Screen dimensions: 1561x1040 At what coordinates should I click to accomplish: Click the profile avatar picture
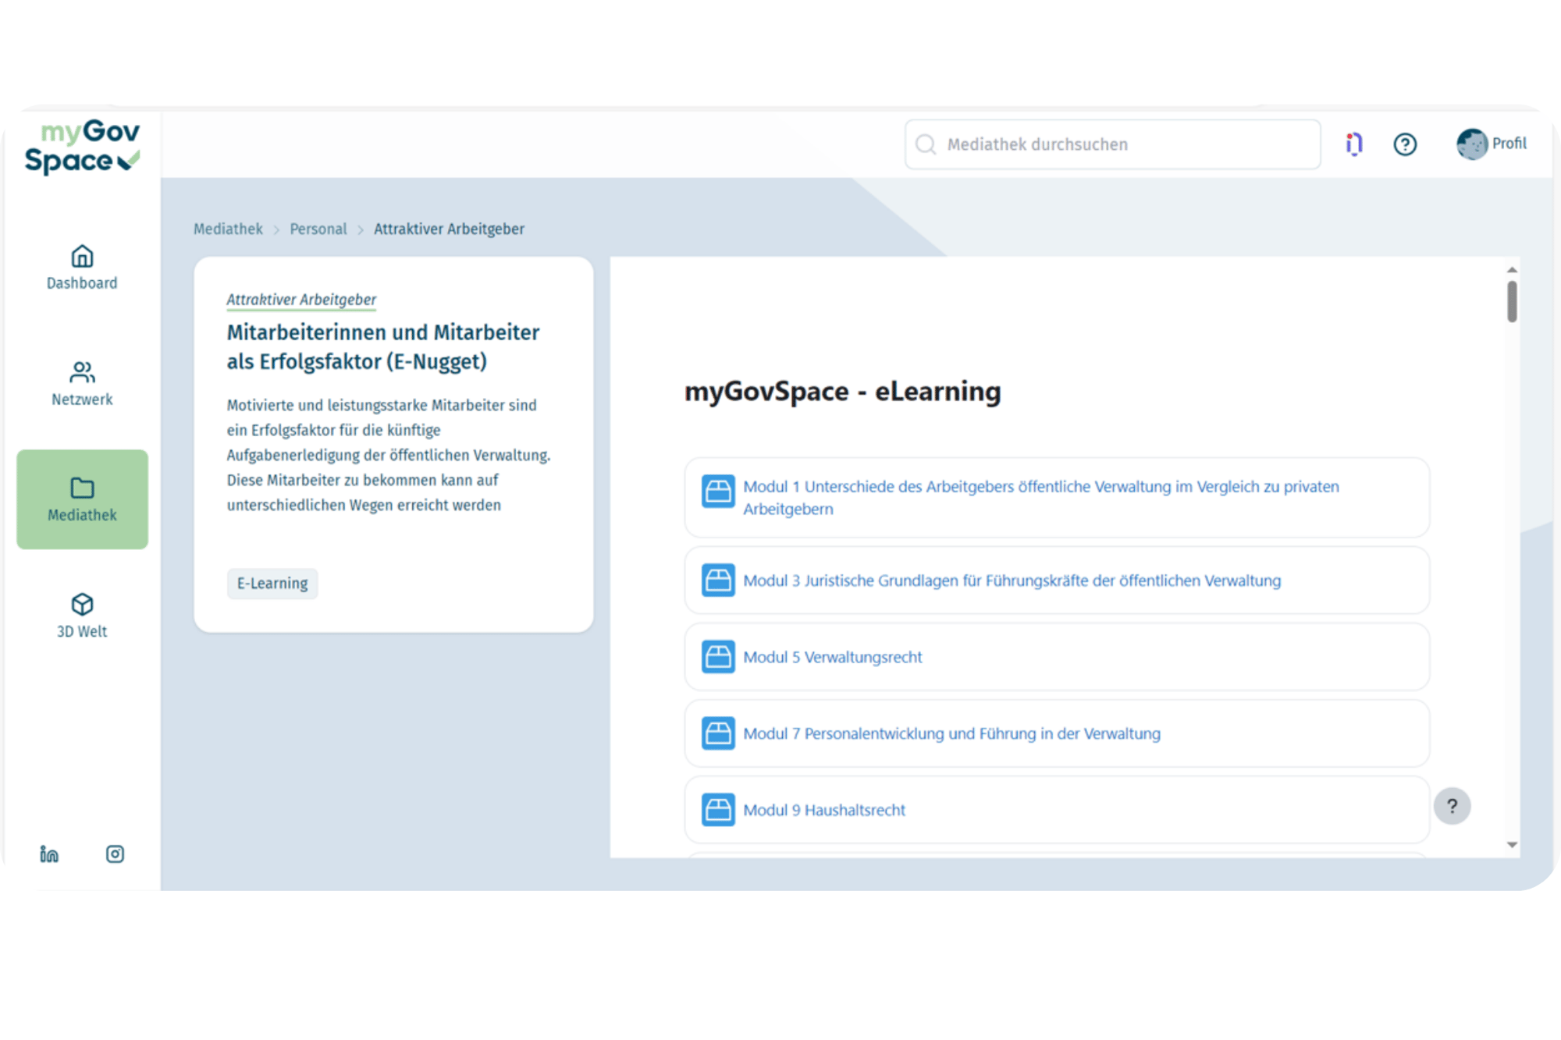tap(1472, 144)
